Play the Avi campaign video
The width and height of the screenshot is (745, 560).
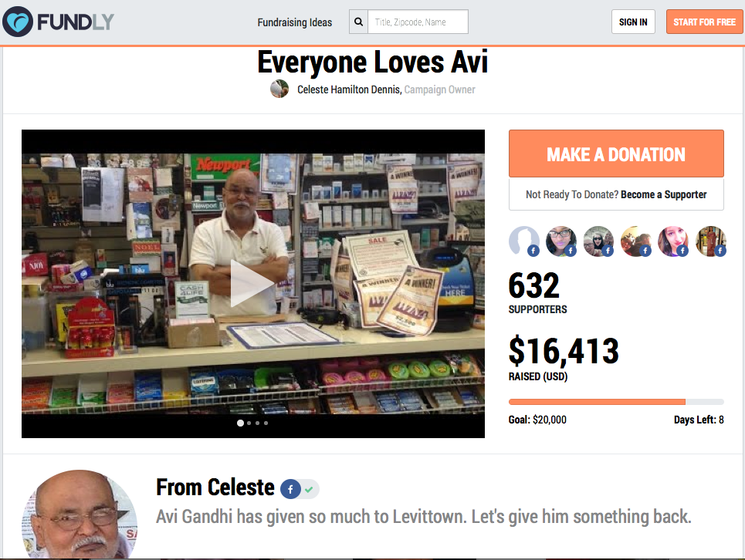(x=252, y=283)
